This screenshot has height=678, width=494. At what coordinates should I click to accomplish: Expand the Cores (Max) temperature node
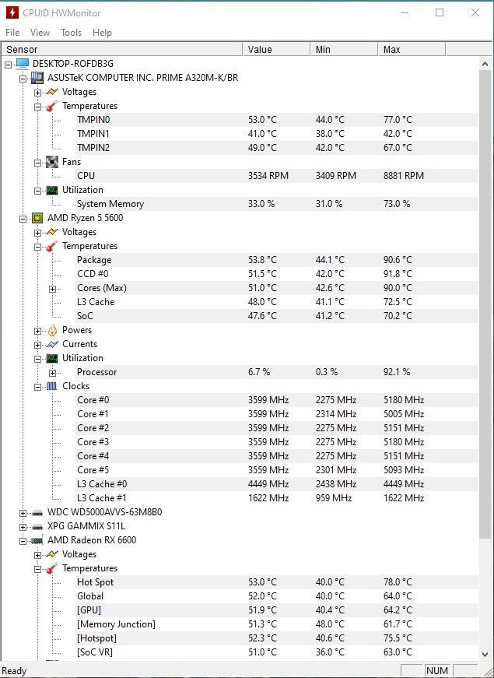coord(52,289)
